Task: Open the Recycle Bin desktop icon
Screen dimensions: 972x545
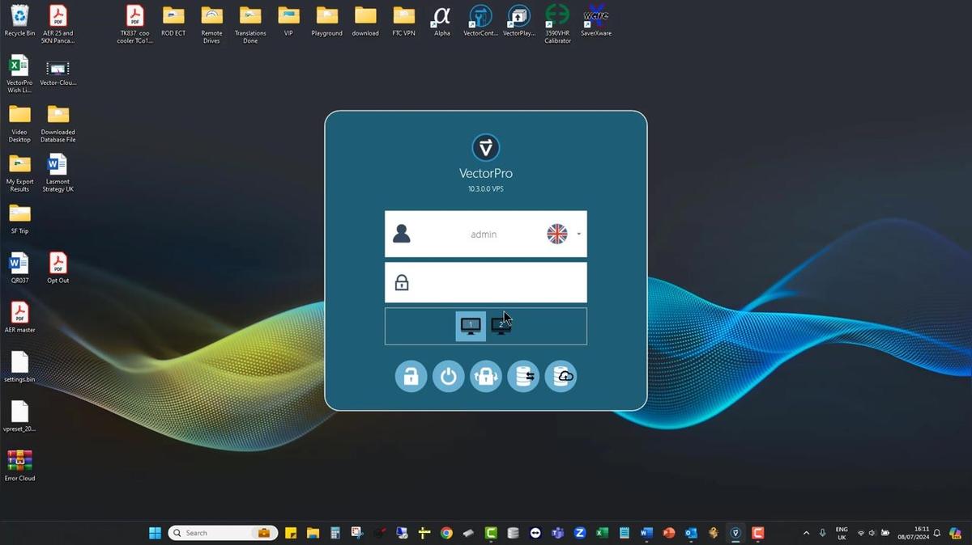Action: click(19, 22)
